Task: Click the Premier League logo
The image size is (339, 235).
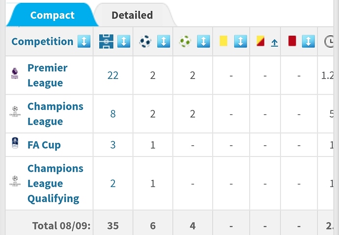Action: 15,74
